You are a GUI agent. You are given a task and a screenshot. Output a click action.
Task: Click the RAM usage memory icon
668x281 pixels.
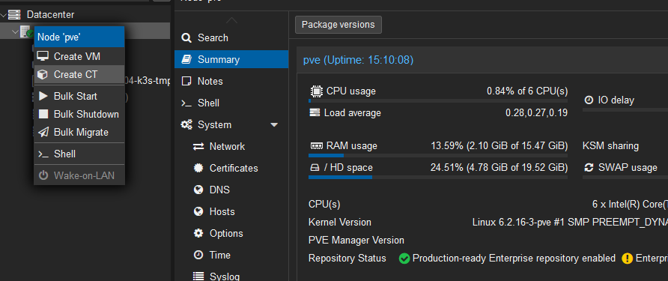(x=317, y=146)
